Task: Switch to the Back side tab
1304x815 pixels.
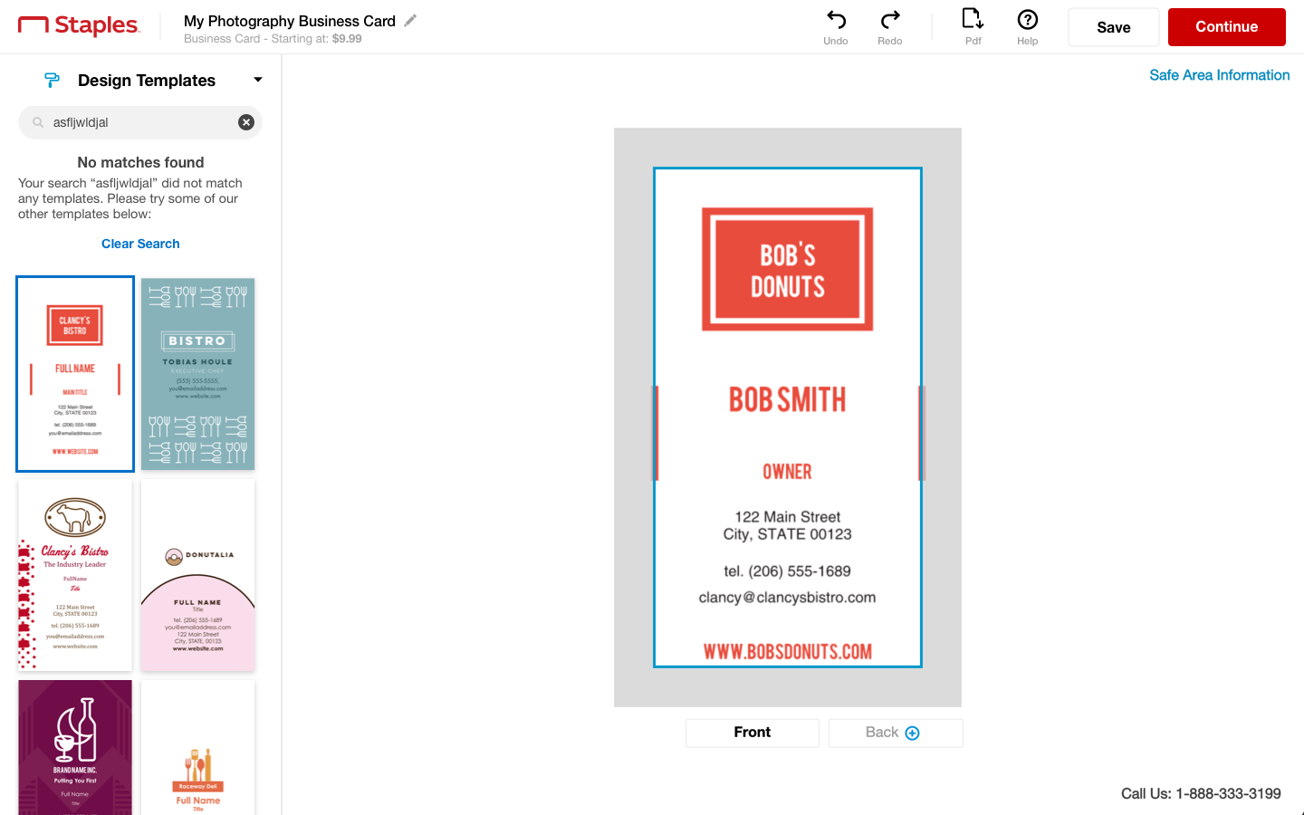Action: point(896,733)
